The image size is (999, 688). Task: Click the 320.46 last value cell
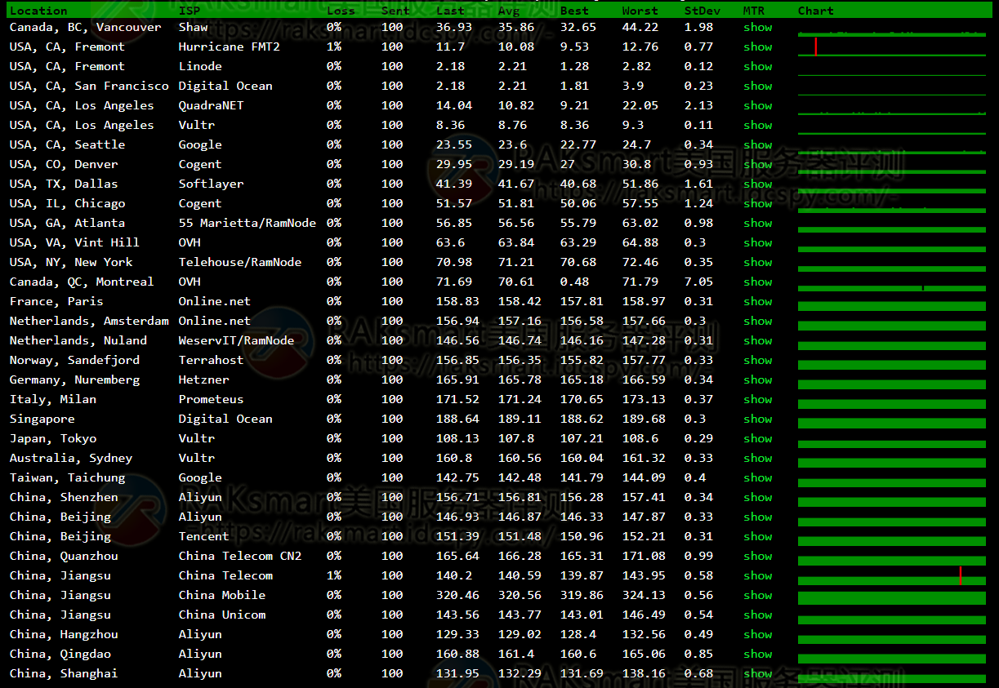click(x=457, y=595)
